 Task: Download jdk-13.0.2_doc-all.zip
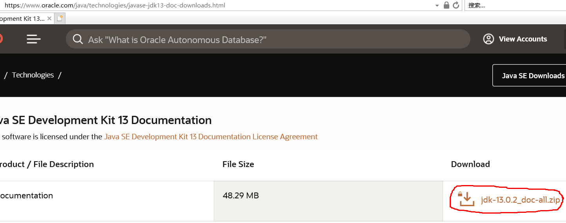(520, 200)
